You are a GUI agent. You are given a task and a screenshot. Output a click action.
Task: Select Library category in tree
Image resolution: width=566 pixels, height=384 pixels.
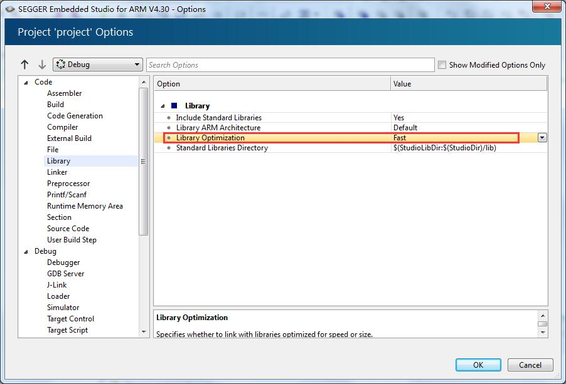tap(58, 161)
